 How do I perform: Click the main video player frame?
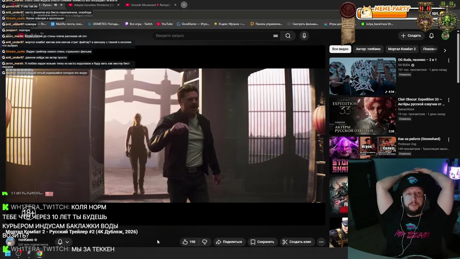point(165,135)
